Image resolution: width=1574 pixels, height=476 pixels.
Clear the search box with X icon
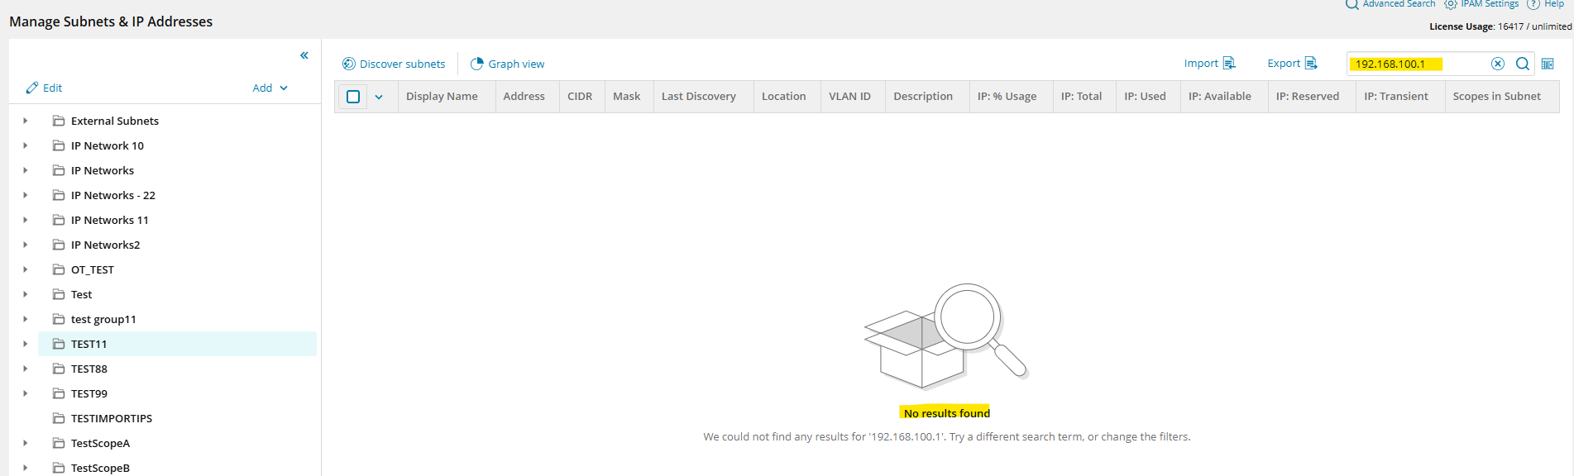(x=1498, y=64)
